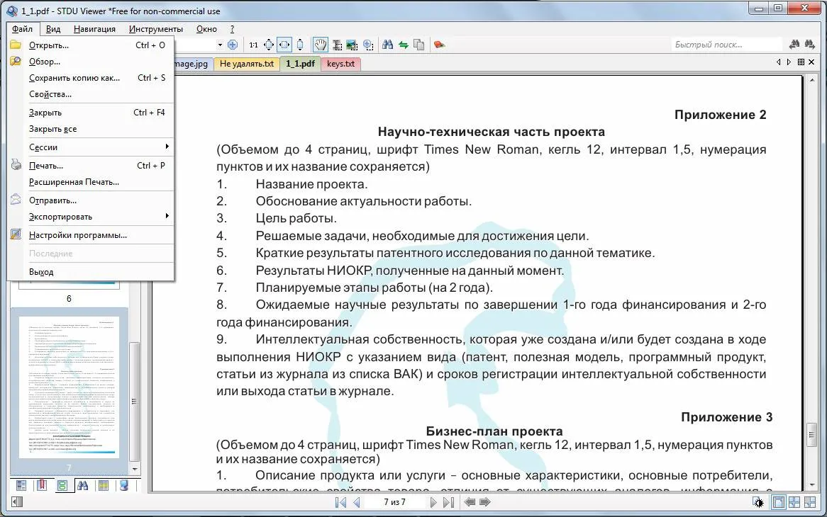The width and height of the screenshot is (827, 517).
Task: Select the image selection tool
Action: [x=352, y=45]
